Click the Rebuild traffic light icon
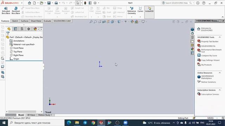225x126 pixels. click(85, 3)
